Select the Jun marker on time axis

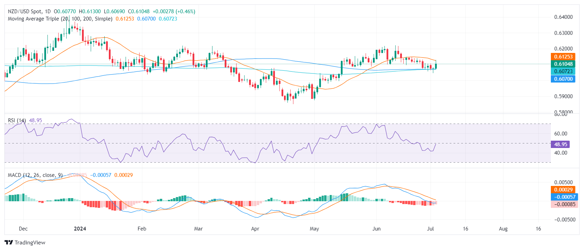pos(376,229)
